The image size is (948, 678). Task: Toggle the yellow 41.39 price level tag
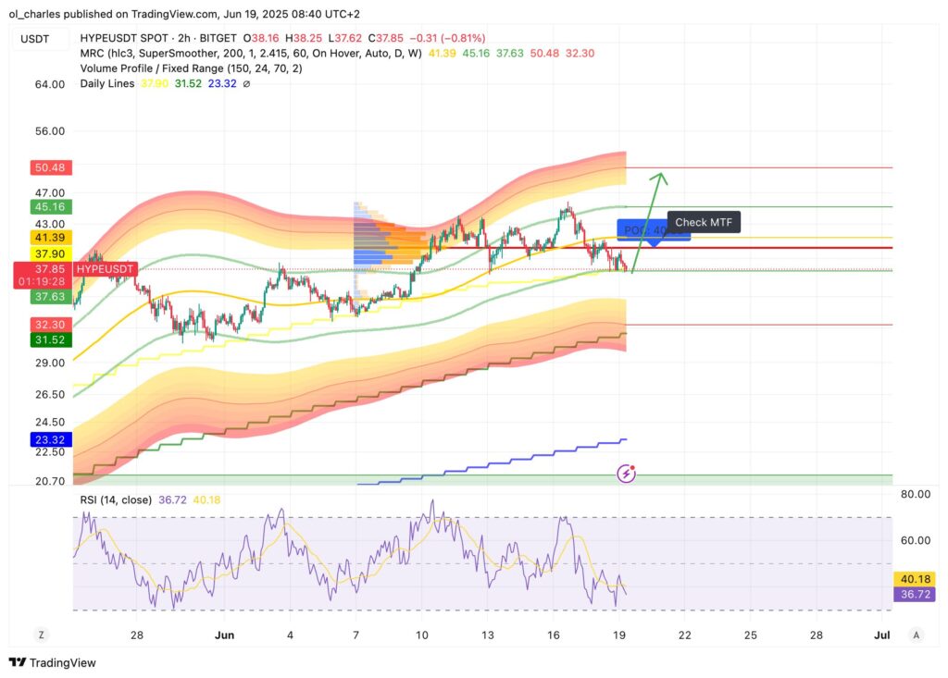[50, 238]
